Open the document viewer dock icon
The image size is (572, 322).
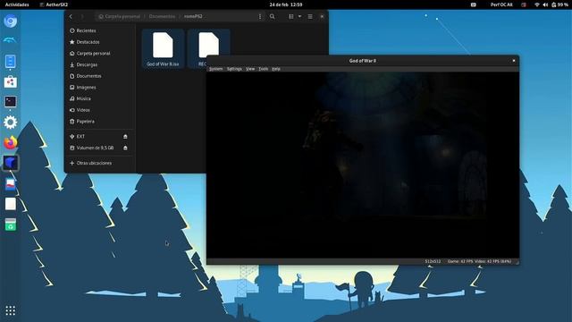coord(10,183)
